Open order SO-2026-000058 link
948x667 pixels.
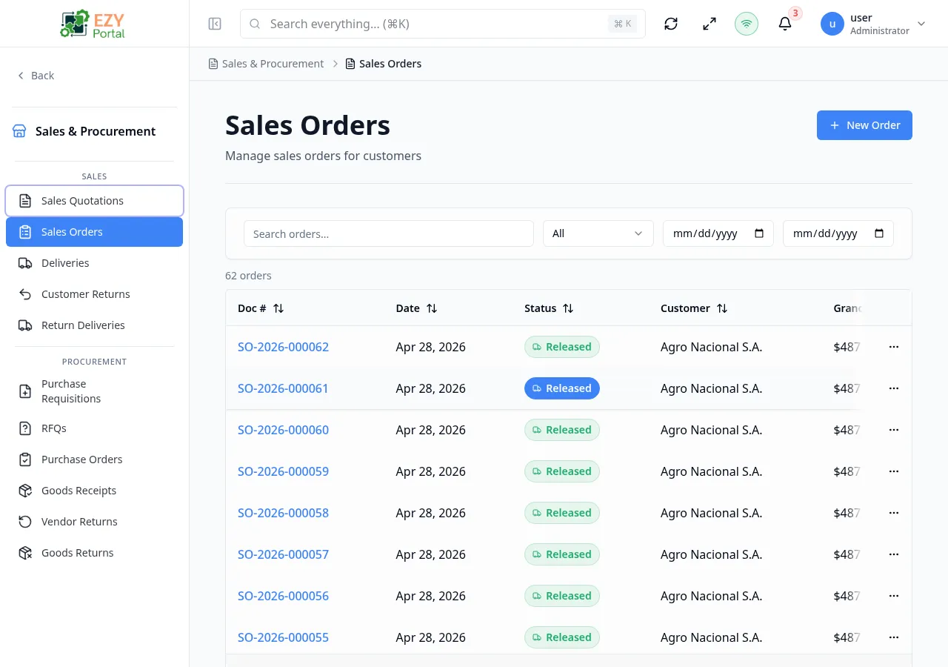pyautogui.click(x=283, y=513)
